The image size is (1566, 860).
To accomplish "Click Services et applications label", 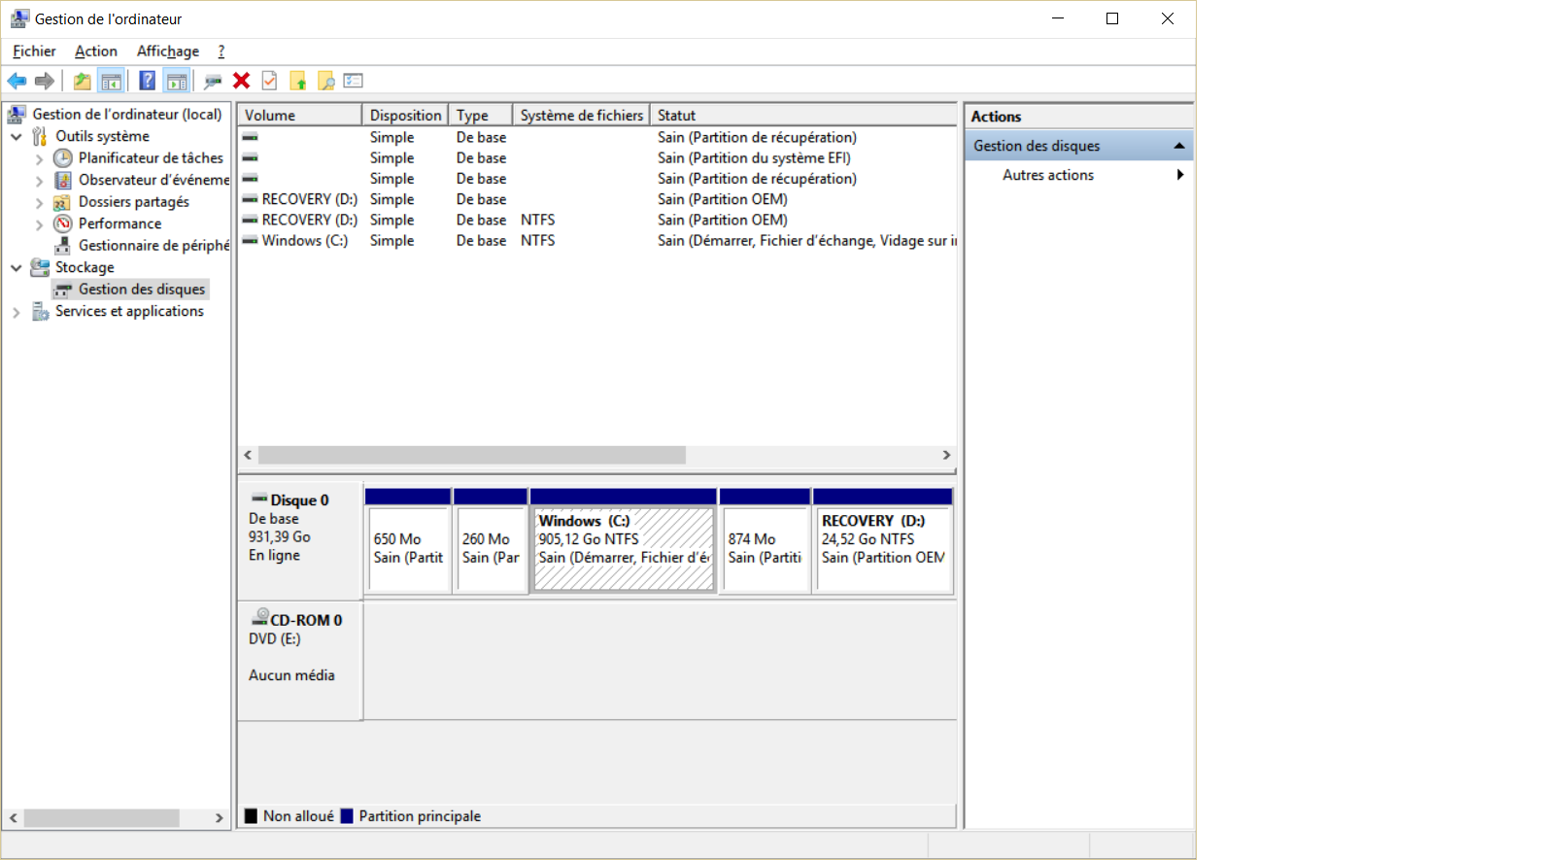I will [x=129, y=311].
